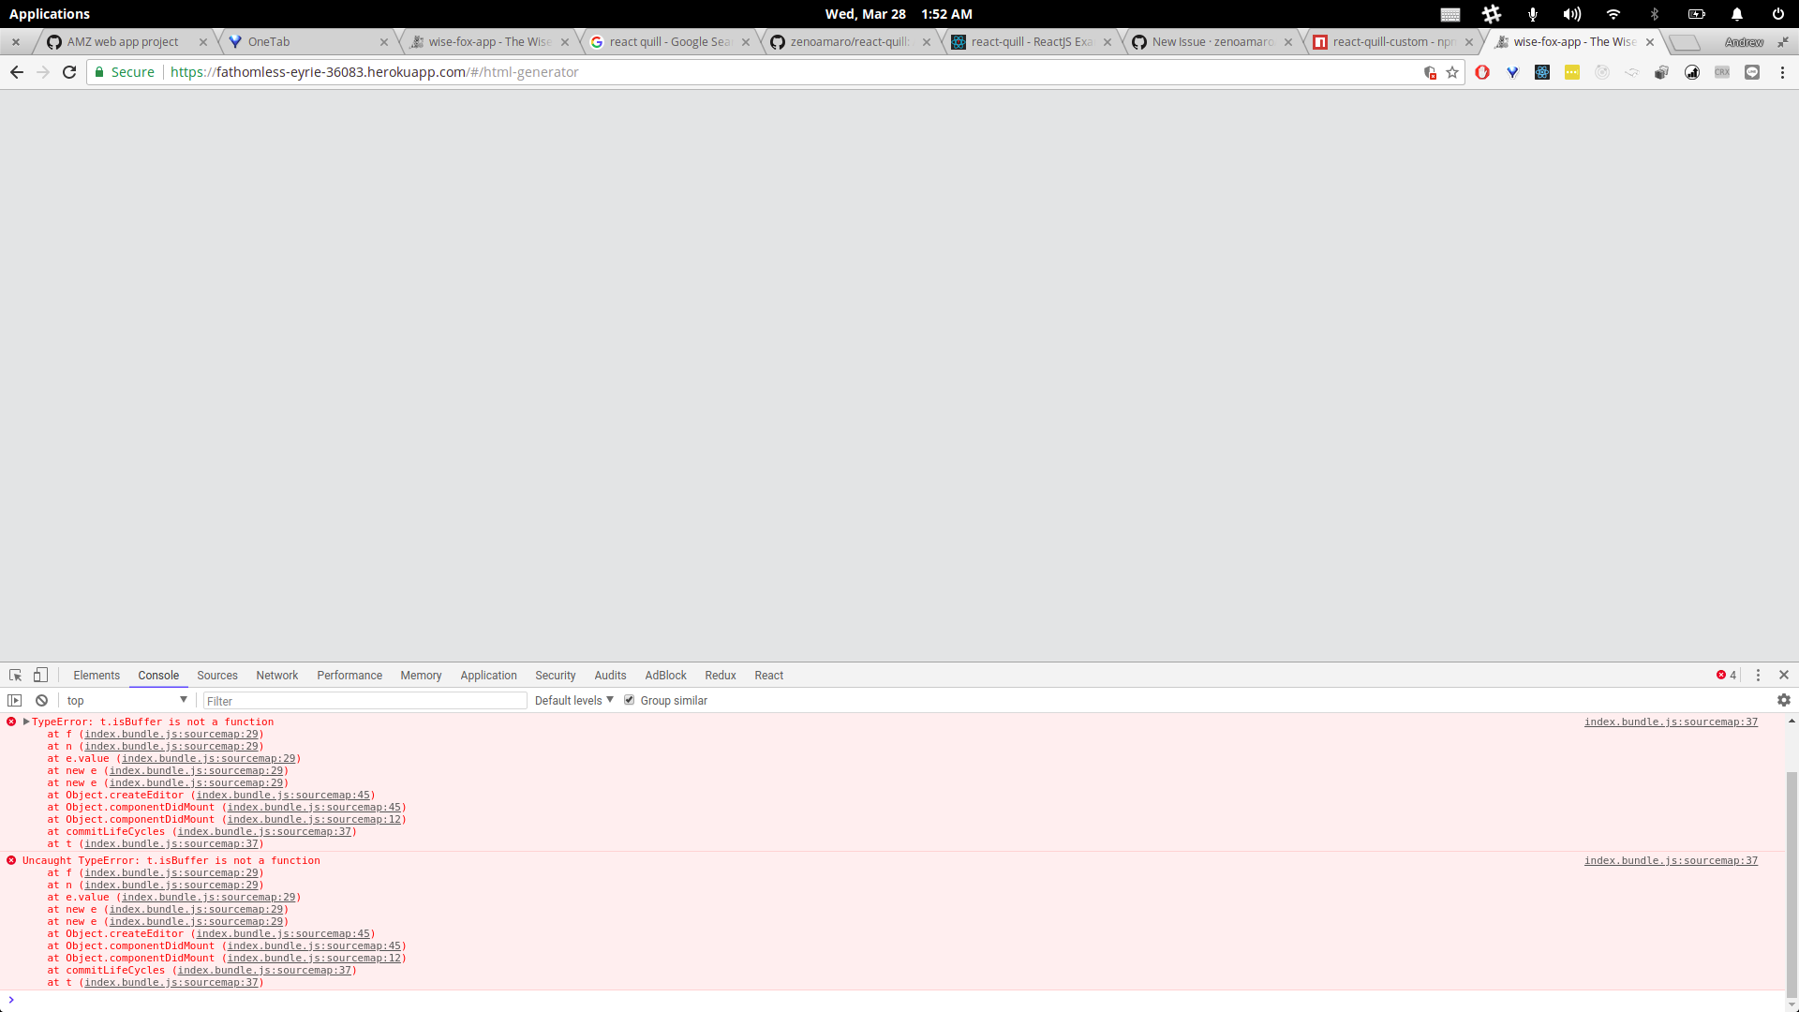
Task: Toggle the device toolbar
Action: tap(40, 675)
